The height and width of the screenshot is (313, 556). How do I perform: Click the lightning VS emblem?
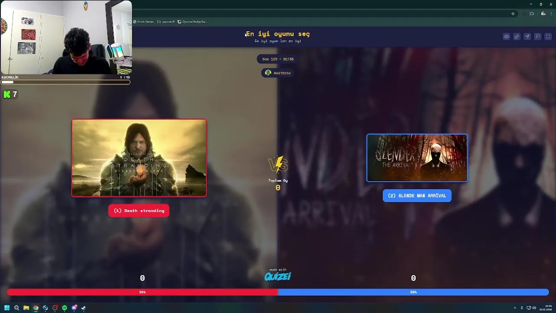pyautogui.click(x=278, y=165)
